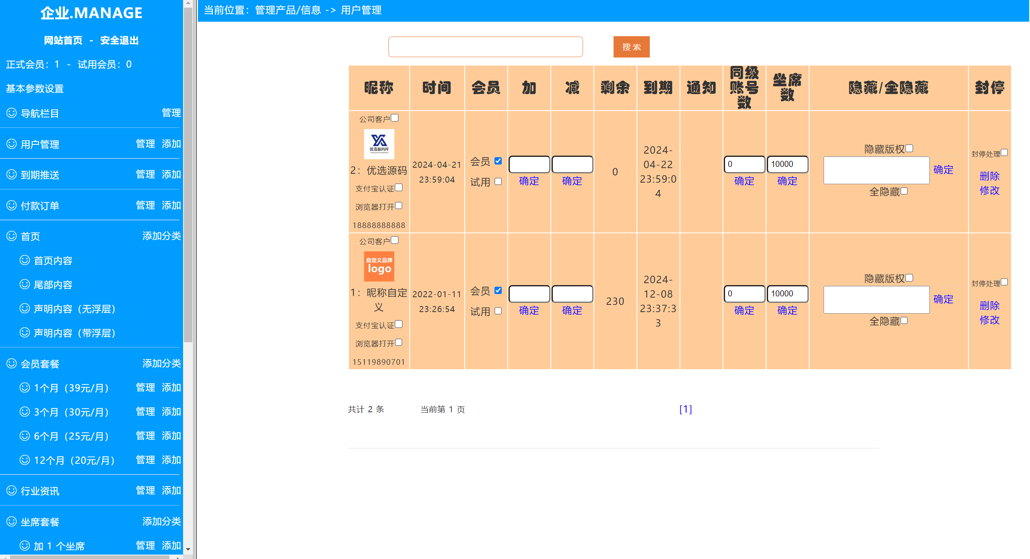Click the orange 搜索 button
This screenshot has height=559, width=1030.
[x=631, y=47]
